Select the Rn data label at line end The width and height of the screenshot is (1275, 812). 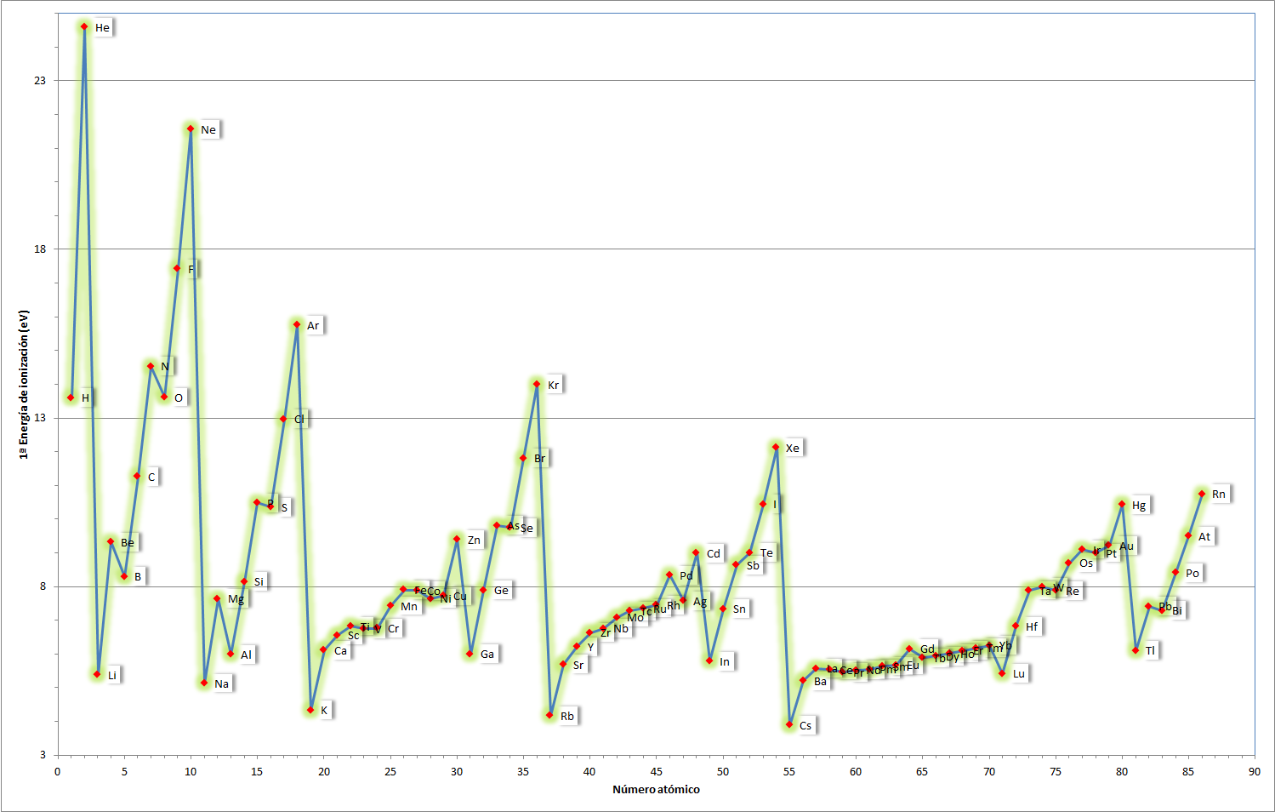pyautogui.click(x=1218, y=494)
